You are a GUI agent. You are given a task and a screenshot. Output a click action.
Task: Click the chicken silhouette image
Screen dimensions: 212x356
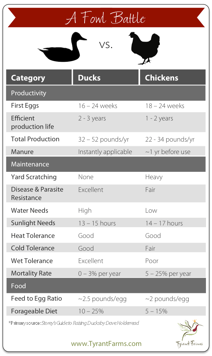[x=144, y=48]
